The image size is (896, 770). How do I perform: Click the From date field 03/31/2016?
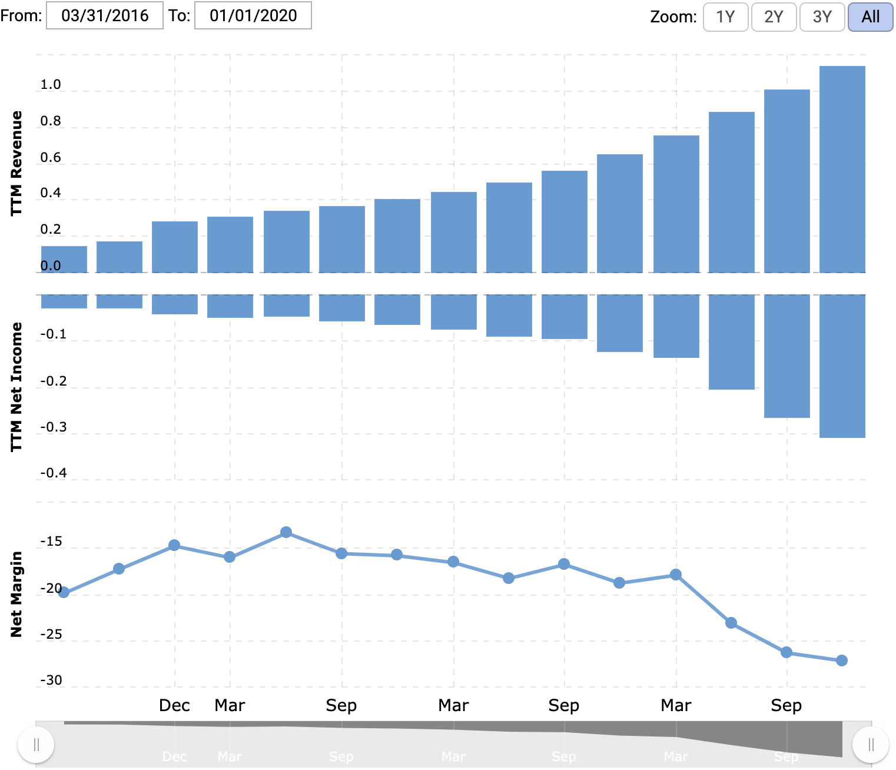click(x=105, y=15)
